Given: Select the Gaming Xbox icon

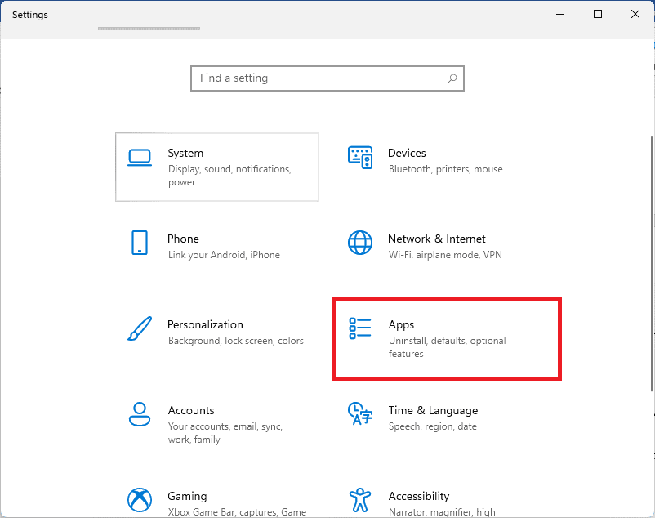Looking at the screenshot, I should pos(140,500).
